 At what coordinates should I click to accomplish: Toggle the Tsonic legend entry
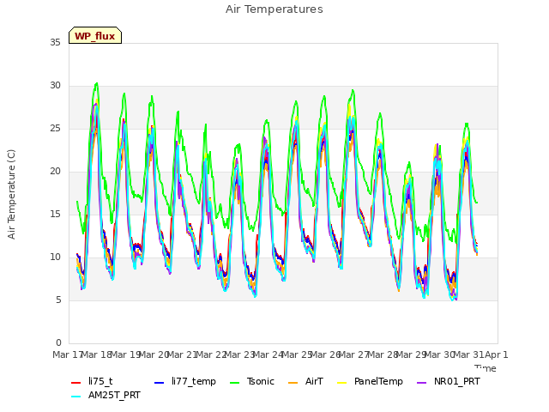pyautogui.click(x=252, y=381)
